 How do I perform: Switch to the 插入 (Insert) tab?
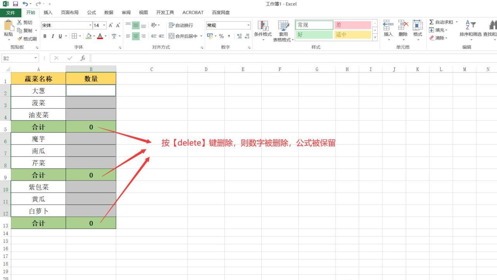click(48, 12)
